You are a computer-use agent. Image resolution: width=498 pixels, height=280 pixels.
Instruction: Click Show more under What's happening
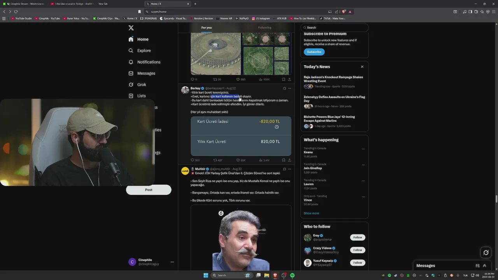tap(311, 213)
